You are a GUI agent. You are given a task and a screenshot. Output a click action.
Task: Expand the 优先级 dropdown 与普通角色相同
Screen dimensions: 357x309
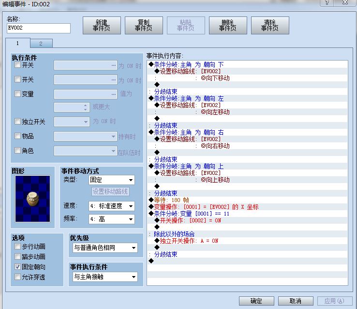point(105,247)
